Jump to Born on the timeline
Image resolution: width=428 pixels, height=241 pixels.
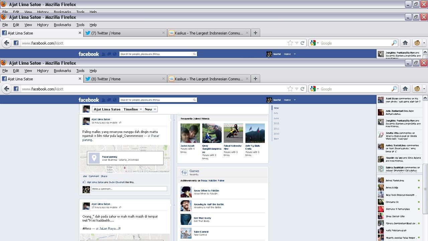coord(276,139)
